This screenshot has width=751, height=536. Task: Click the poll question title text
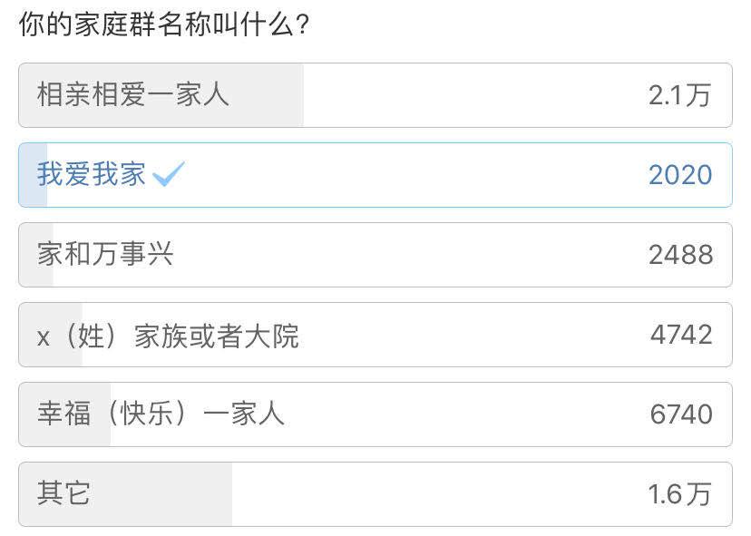[x=118, y=20]
